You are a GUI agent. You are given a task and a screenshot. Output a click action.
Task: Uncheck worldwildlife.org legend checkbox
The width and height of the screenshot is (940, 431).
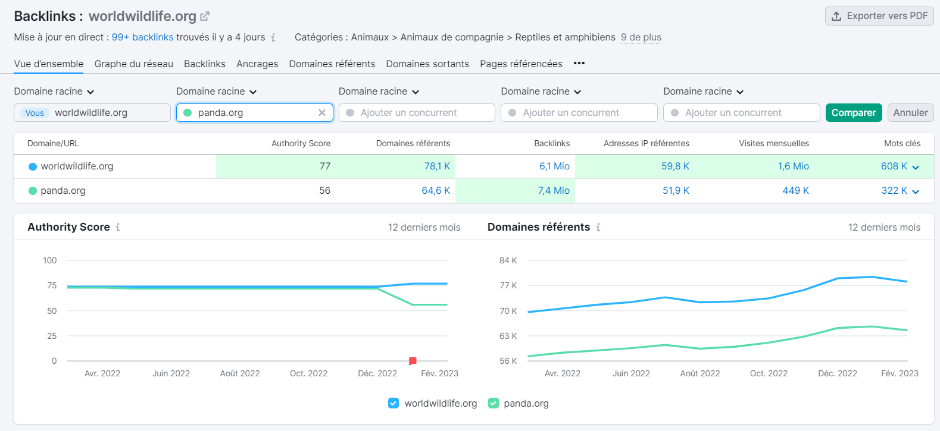tap(394, 403)
